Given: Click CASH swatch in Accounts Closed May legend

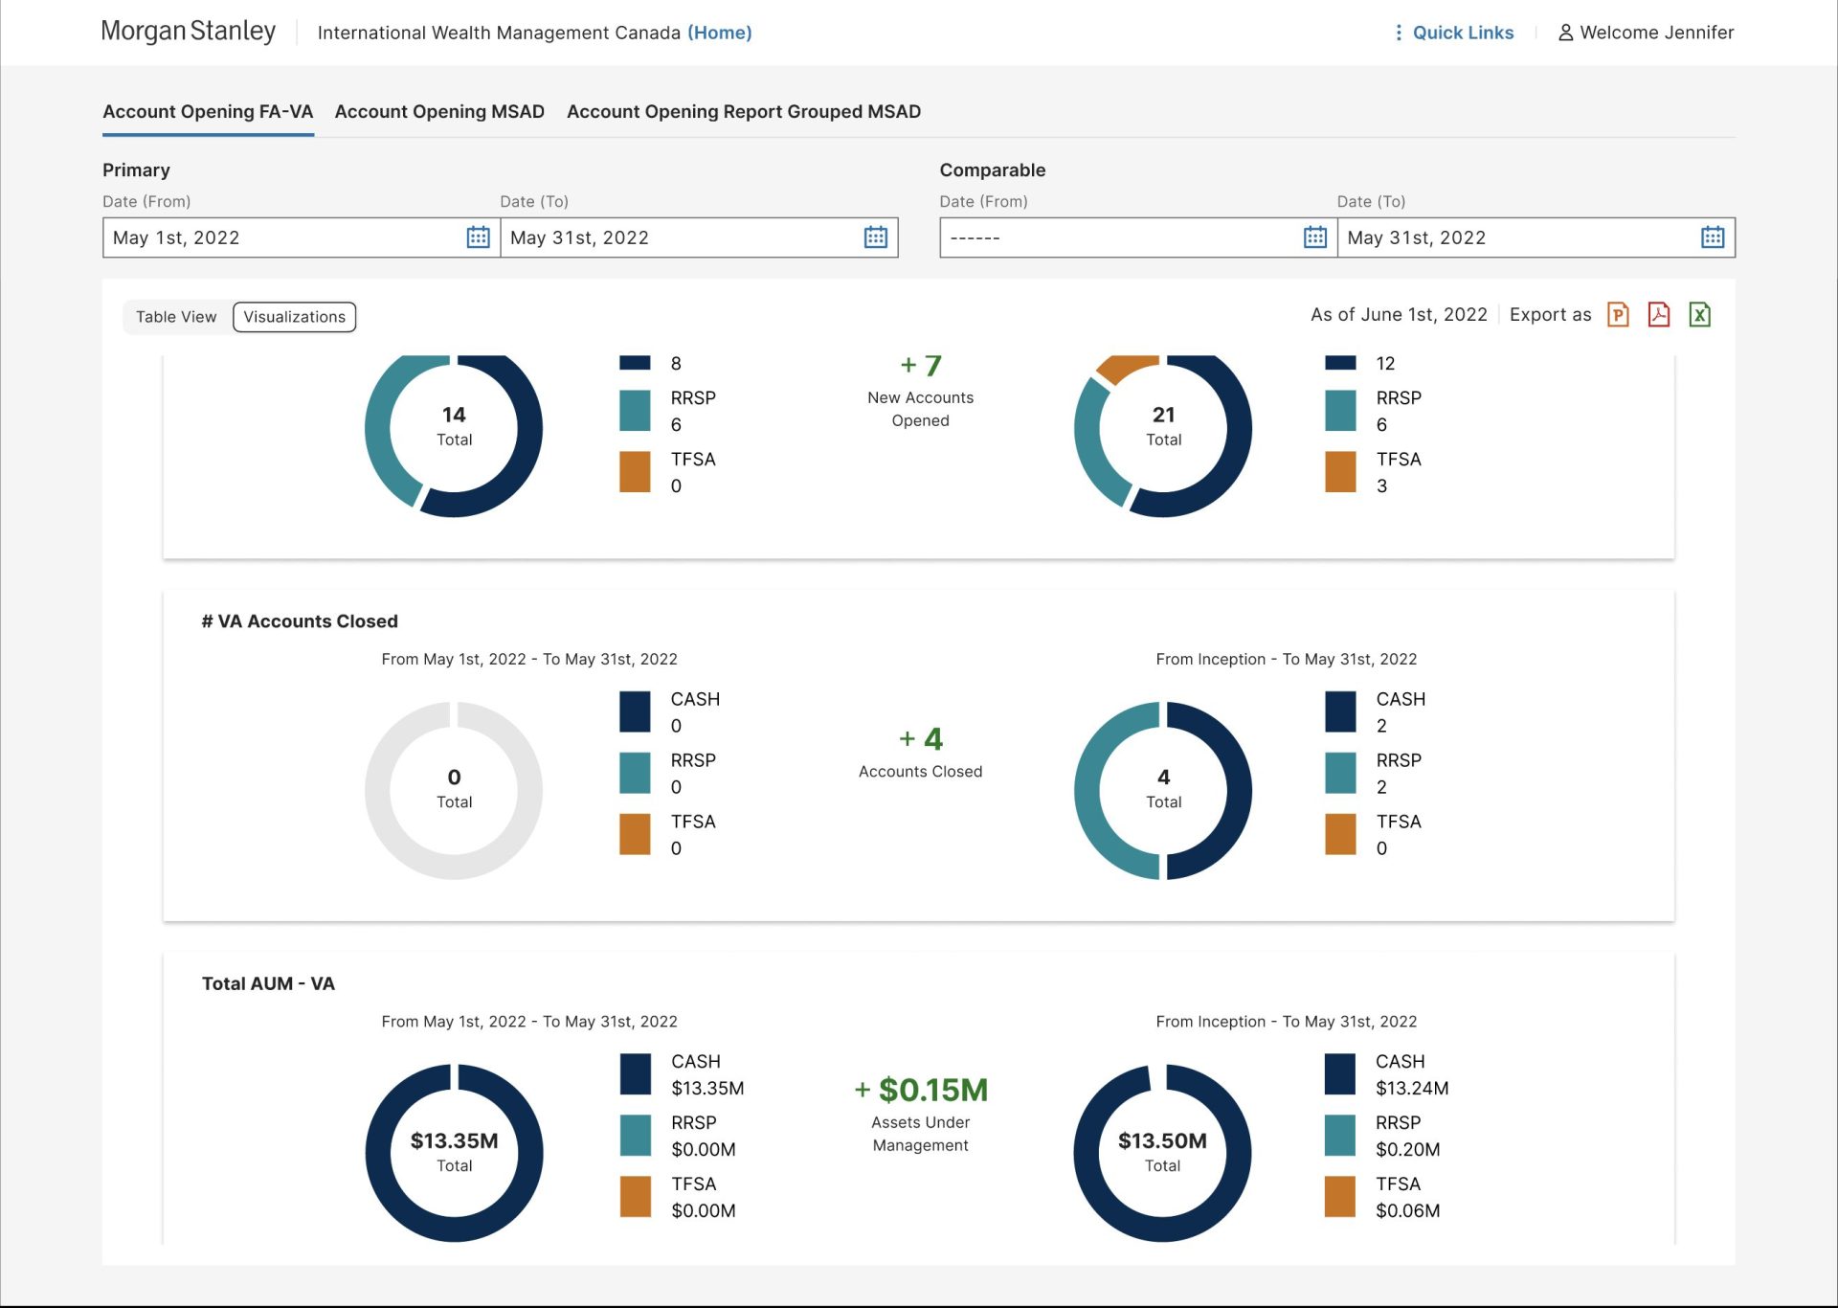Looking at the screenshot, I should click(x=635, y=711).
